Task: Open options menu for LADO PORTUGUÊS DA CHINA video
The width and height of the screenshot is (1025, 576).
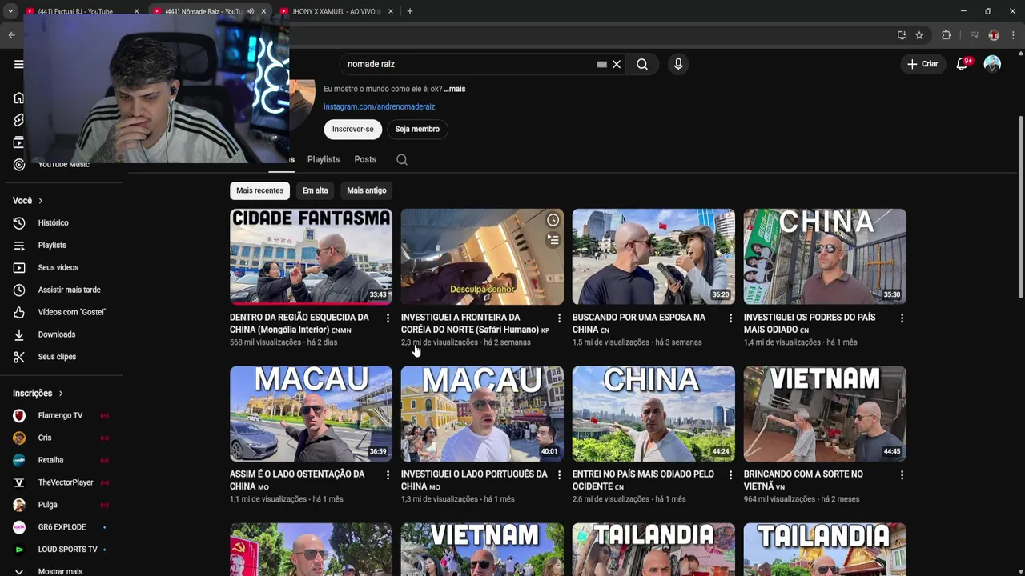Action: 559,475
